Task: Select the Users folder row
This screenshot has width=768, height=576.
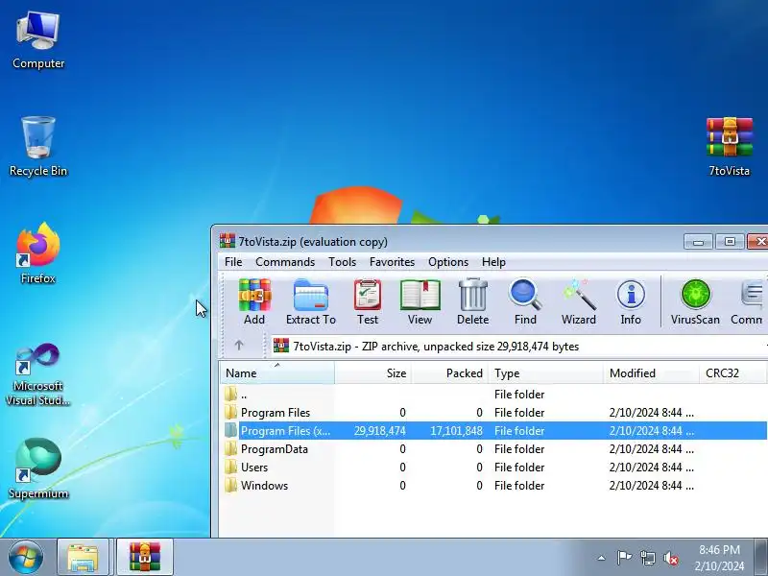Action: [x=492, y=468]
